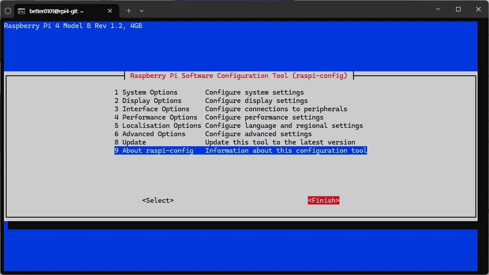Image resolution: width=489 pixels, height=275 pixels.
Task: Click the raspi-config dialog title text
Action: pos(239,76)
